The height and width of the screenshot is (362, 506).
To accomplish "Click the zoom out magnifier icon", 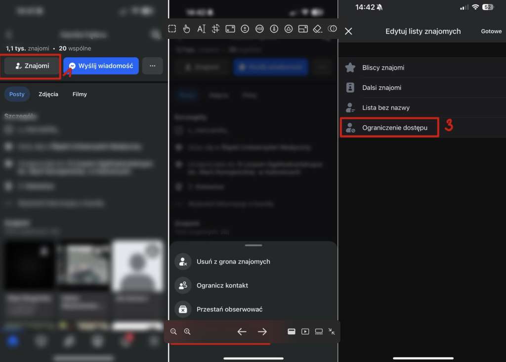I will pos(173,332).
